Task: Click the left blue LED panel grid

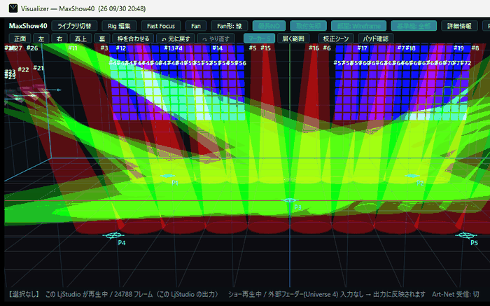Action: [x=177, y=83]
